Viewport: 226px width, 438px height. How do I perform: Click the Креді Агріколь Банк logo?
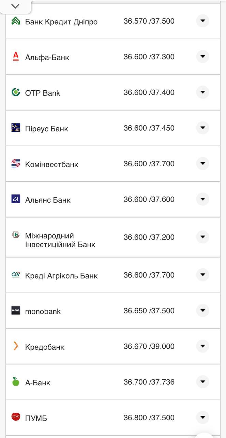click(16, 275)
